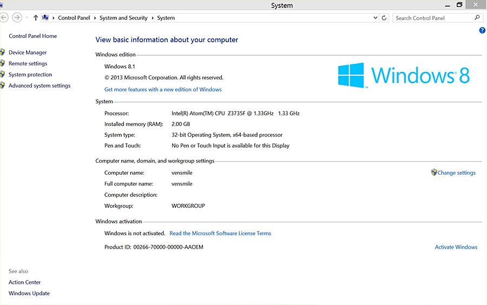Image resolution: width=487 pixels, height=305 pixels.
Task: Open Advanced system settings
Action: tap(40, 85)
